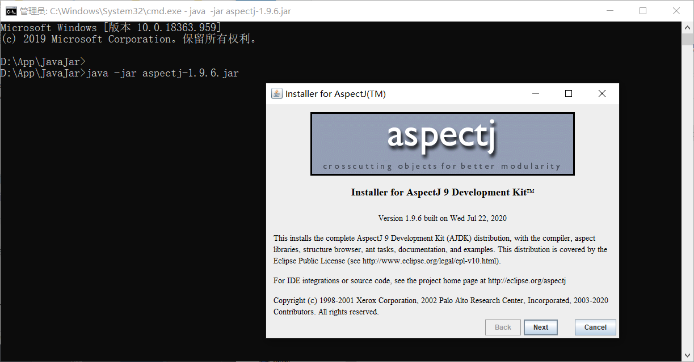Click the crosscutting objects tagline in the banner
The width and height of the screenshot is (694, 362).
click(x=442, y=166)
